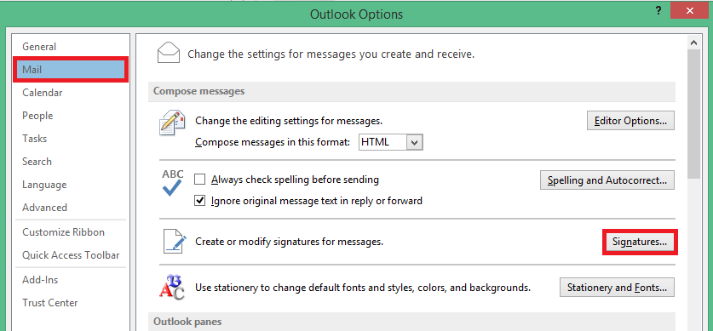The image size is (713, 331).
Task: Click the Signatures button
Action: (640, 242)
